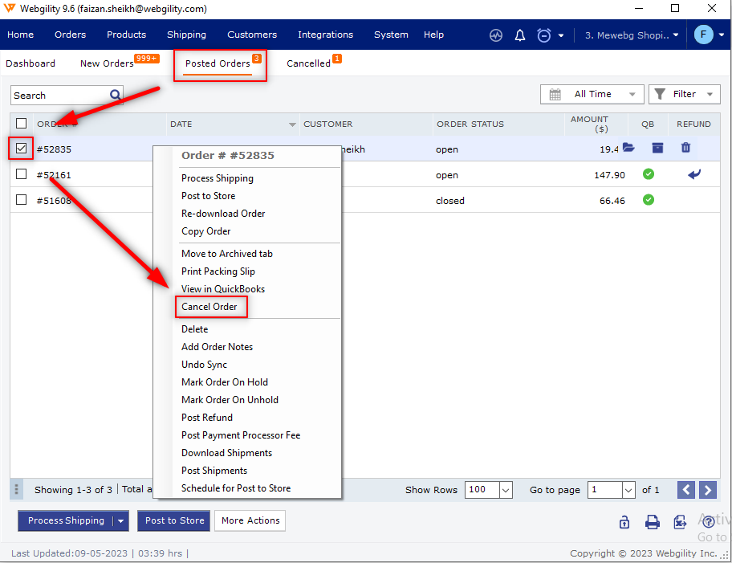Screen dimensions: 732x563
Task: Choose Process Shipping from context menu
Action: pyautogui.click(x=217, y=178)
